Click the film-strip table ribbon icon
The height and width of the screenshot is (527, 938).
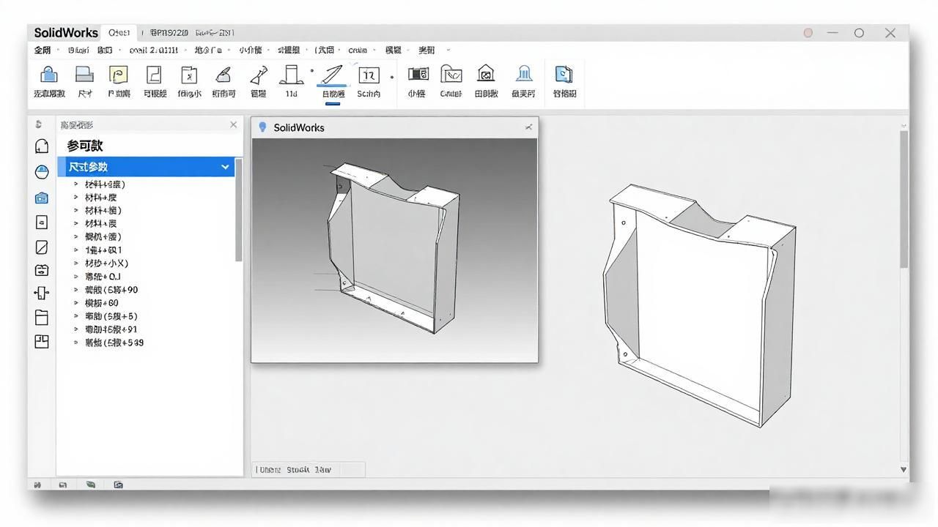point(418,74)
